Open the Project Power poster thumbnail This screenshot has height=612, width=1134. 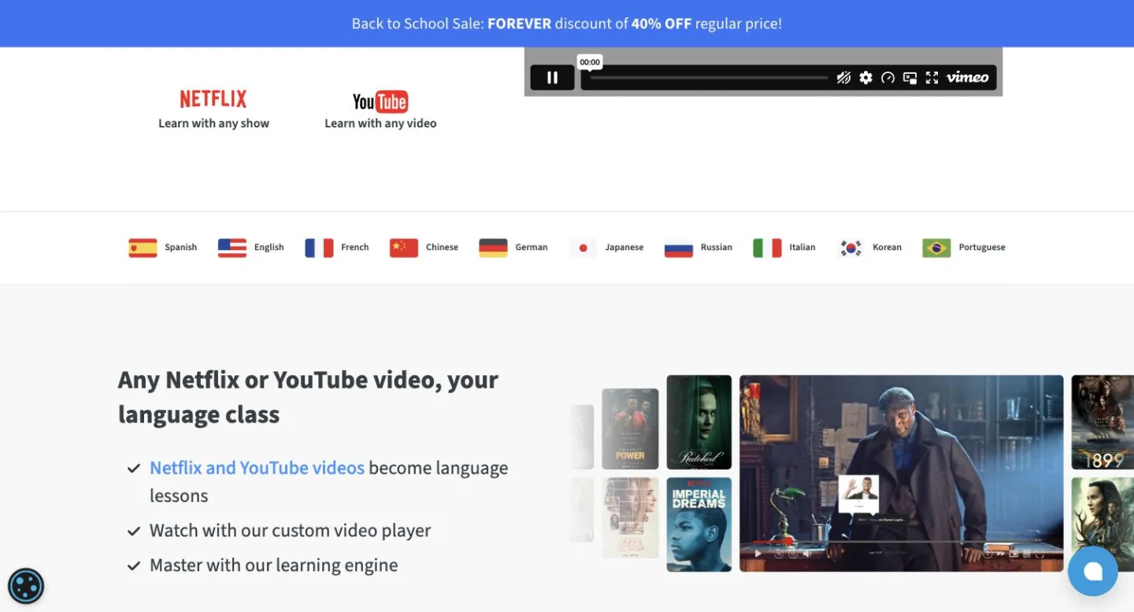coord(630,429)
